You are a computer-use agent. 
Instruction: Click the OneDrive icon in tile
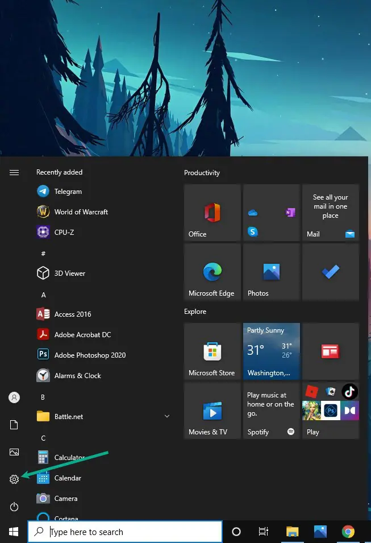(x=253, y=213)
